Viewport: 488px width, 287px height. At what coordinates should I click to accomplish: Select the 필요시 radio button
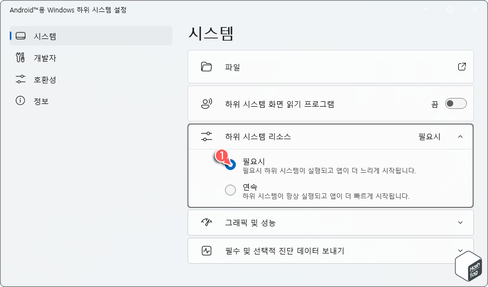230,165
